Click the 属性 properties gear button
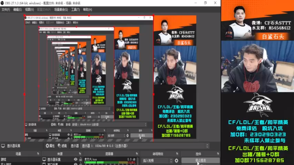 coord(50,146)
